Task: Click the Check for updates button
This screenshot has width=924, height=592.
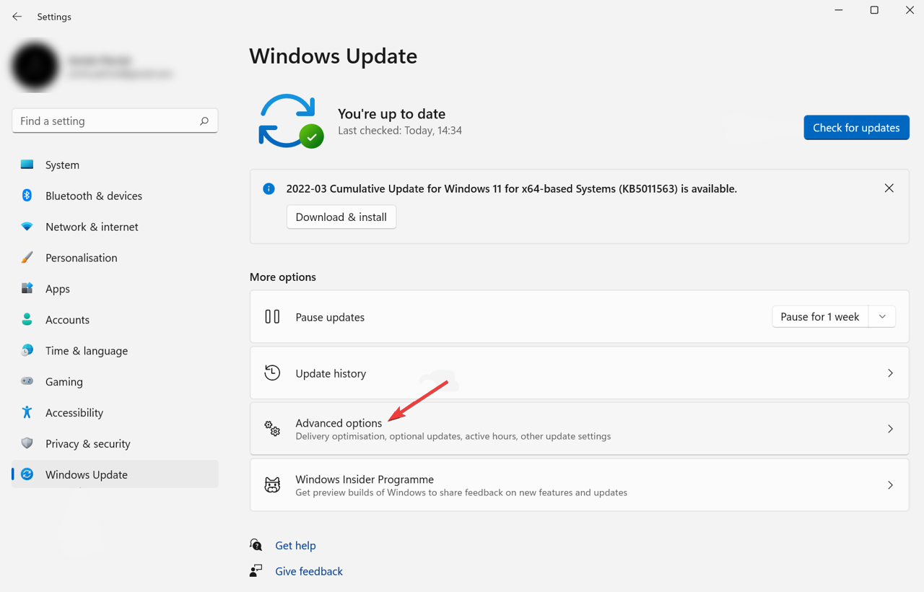Action: pos(856,127)
